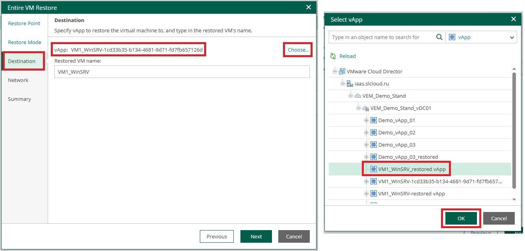Go to the Restore Point step
Image resolution: width=525 pixels, height=251 pixels.
tap(24, 23)
